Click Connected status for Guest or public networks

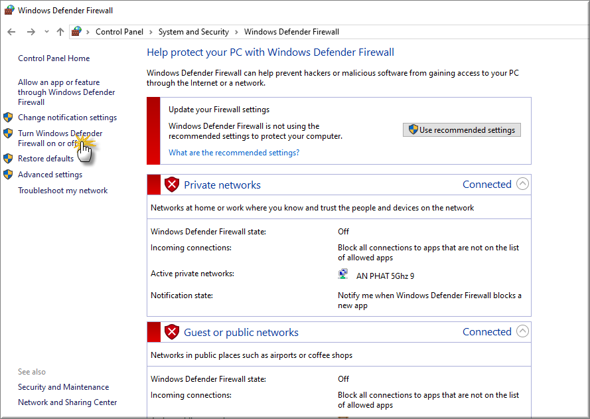click(x=487, y=332)
